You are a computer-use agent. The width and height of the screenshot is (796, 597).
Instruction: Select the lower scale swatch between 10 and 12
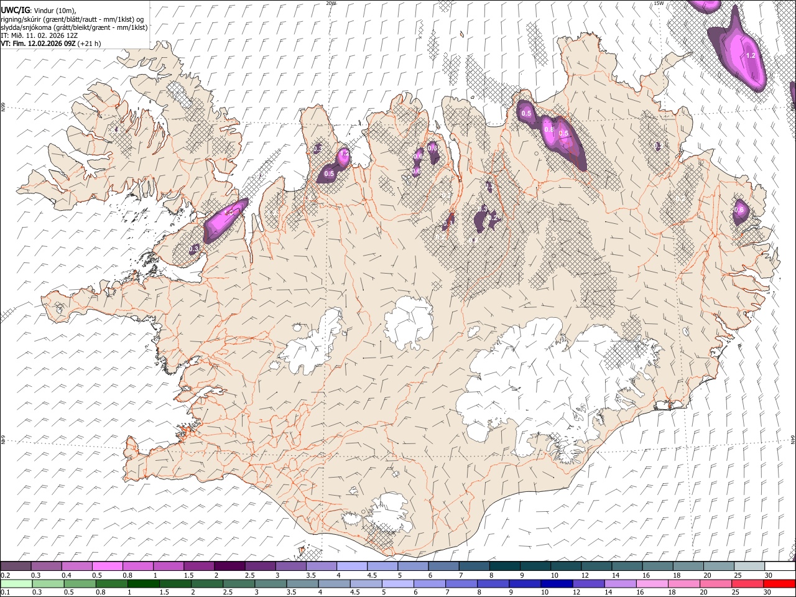557,583
